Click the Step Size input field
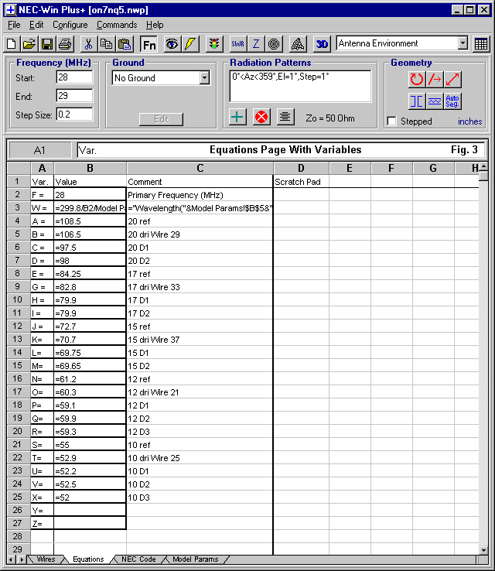 point(74,115)
